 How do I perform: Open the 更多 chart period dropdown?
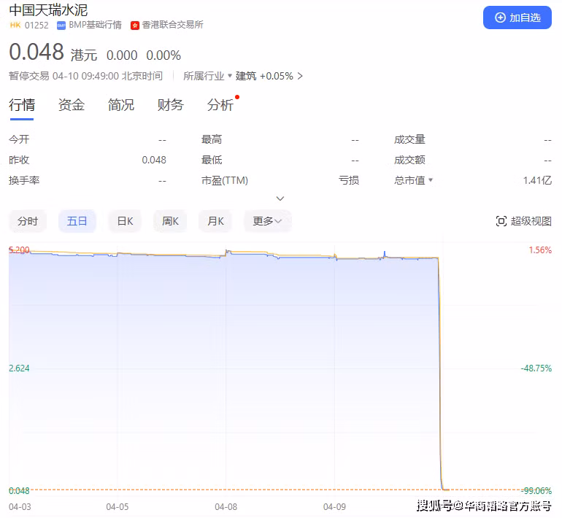[267, 221]
